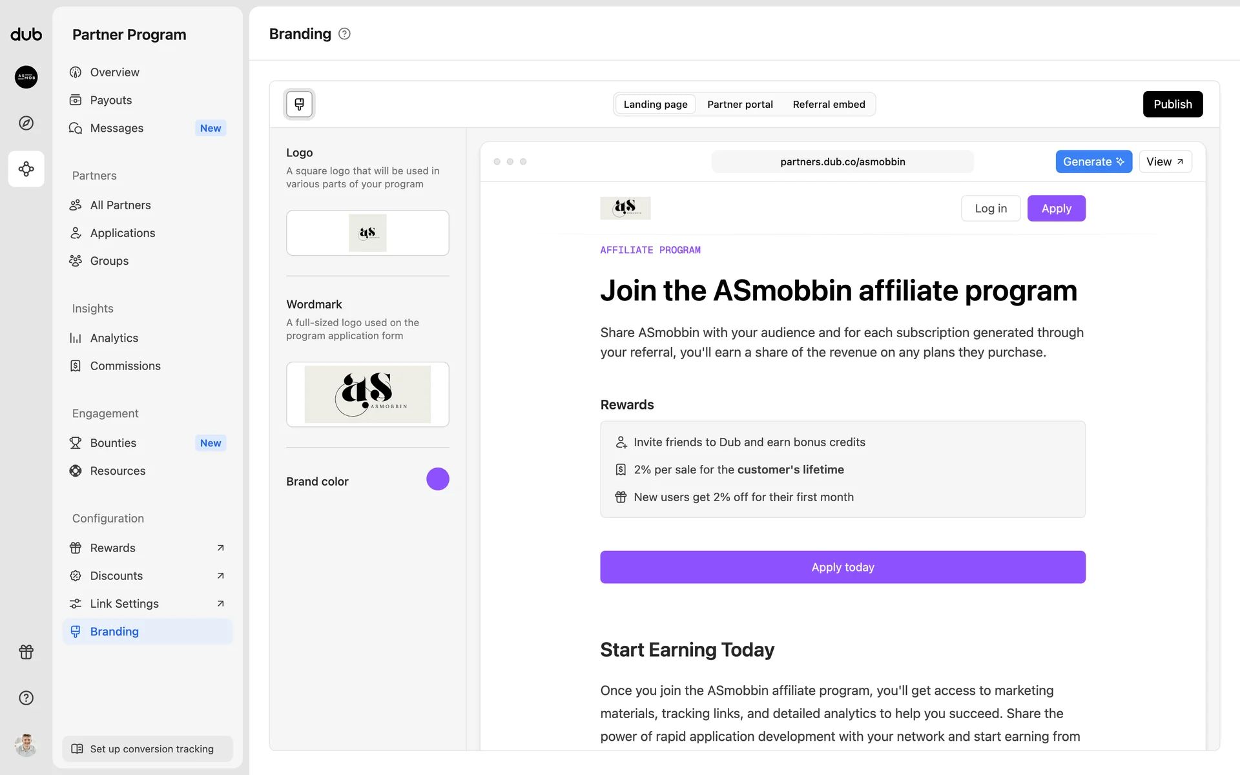The height and width of the screenshot is (775, 1240).
Task: Pick the purple Brand color swatch
Action: point(437,479)
